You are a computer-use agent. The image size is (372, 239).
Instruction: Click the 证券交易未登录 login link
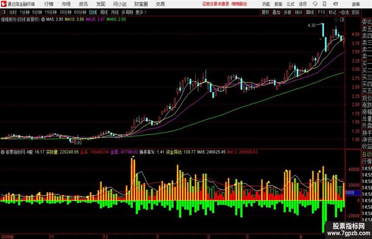click(x=216, y=4)
